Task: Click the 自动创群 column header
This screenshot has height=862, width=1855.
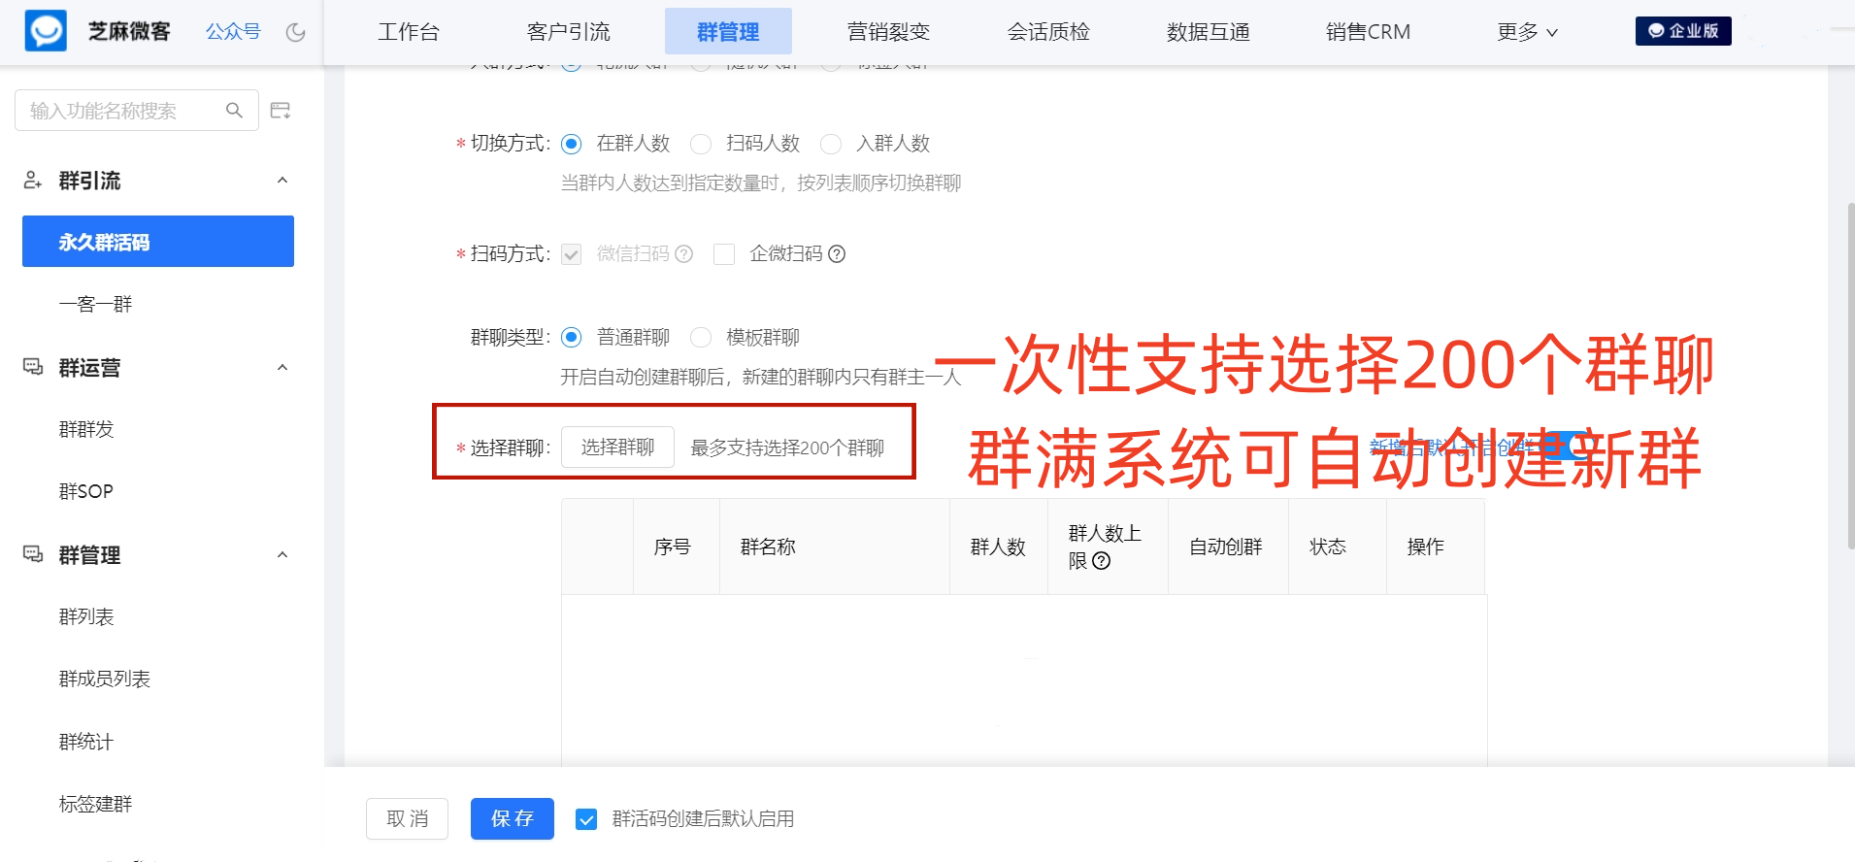Action: (1227, 547)
